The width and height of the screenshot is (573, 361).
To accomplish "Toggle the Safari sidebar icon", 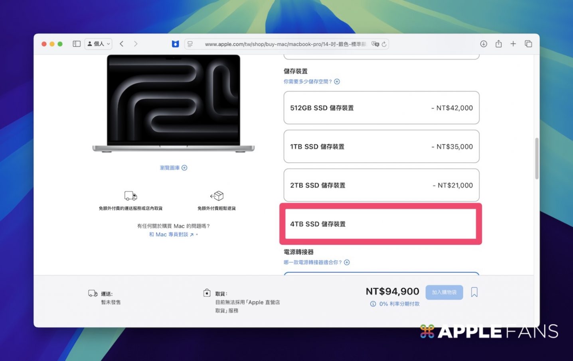I will [77, 44].
